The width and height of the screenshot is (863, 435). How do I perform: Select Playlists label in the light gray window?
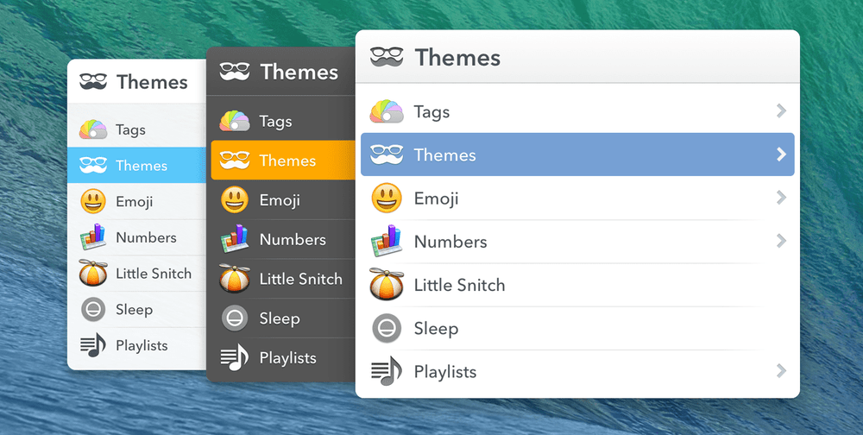pyautogui.click(x=142, y=346)
